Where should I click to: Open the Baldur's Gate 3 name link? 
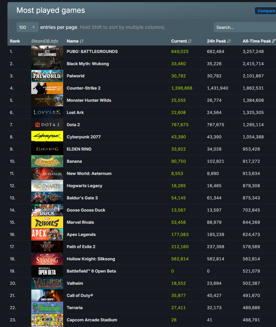coord(82,198)
